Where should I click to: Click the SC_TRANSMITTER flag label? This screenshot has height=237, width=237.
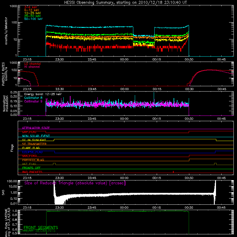coord(34,144)
